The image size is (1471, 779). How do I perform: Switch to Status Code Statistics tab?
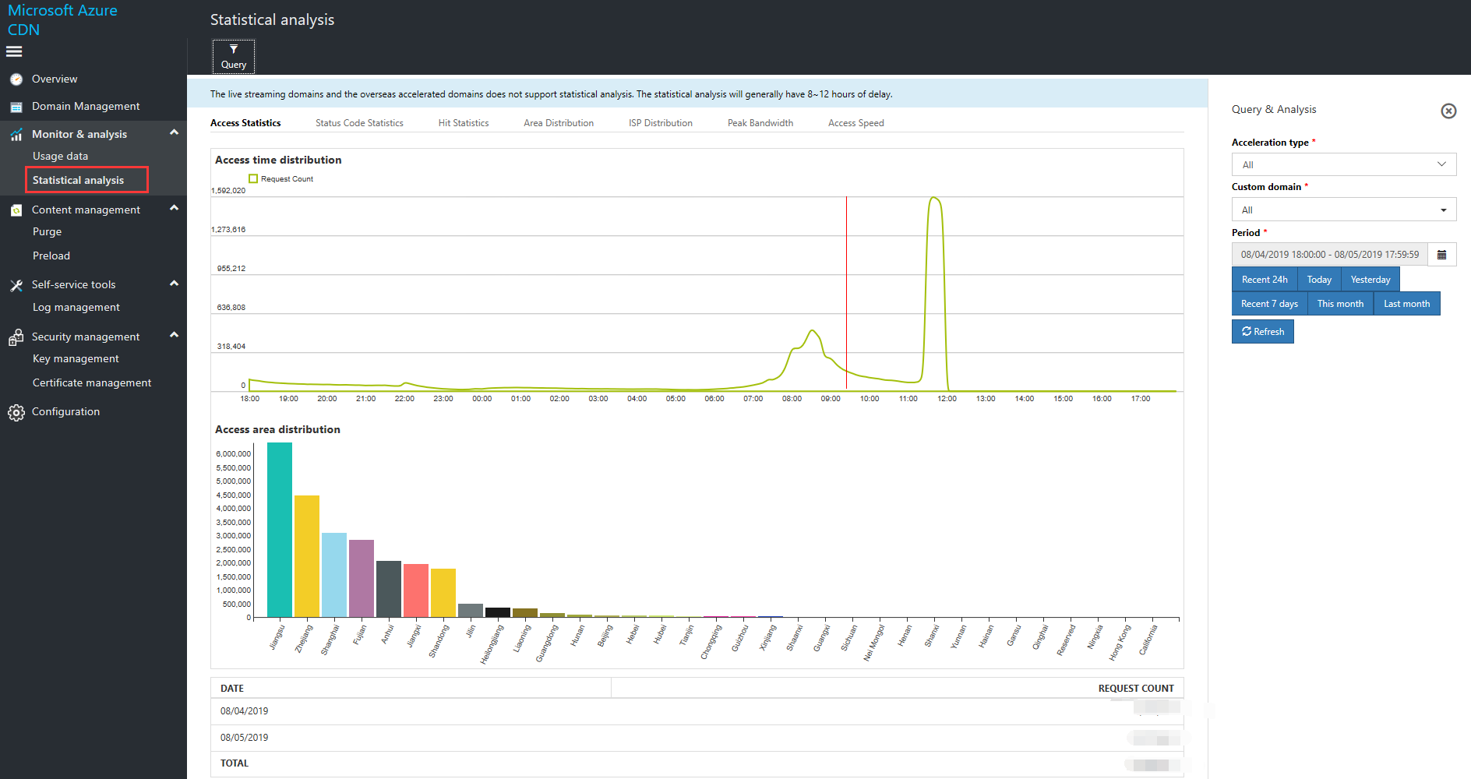pyautogui.click(x=359, y=123)
